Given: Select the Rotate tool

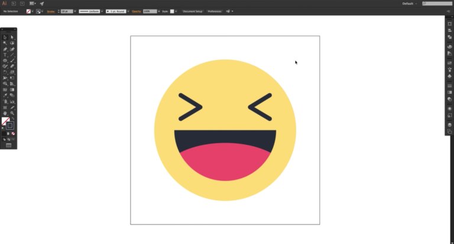Looking at the screenshot, I should (5, 72).
